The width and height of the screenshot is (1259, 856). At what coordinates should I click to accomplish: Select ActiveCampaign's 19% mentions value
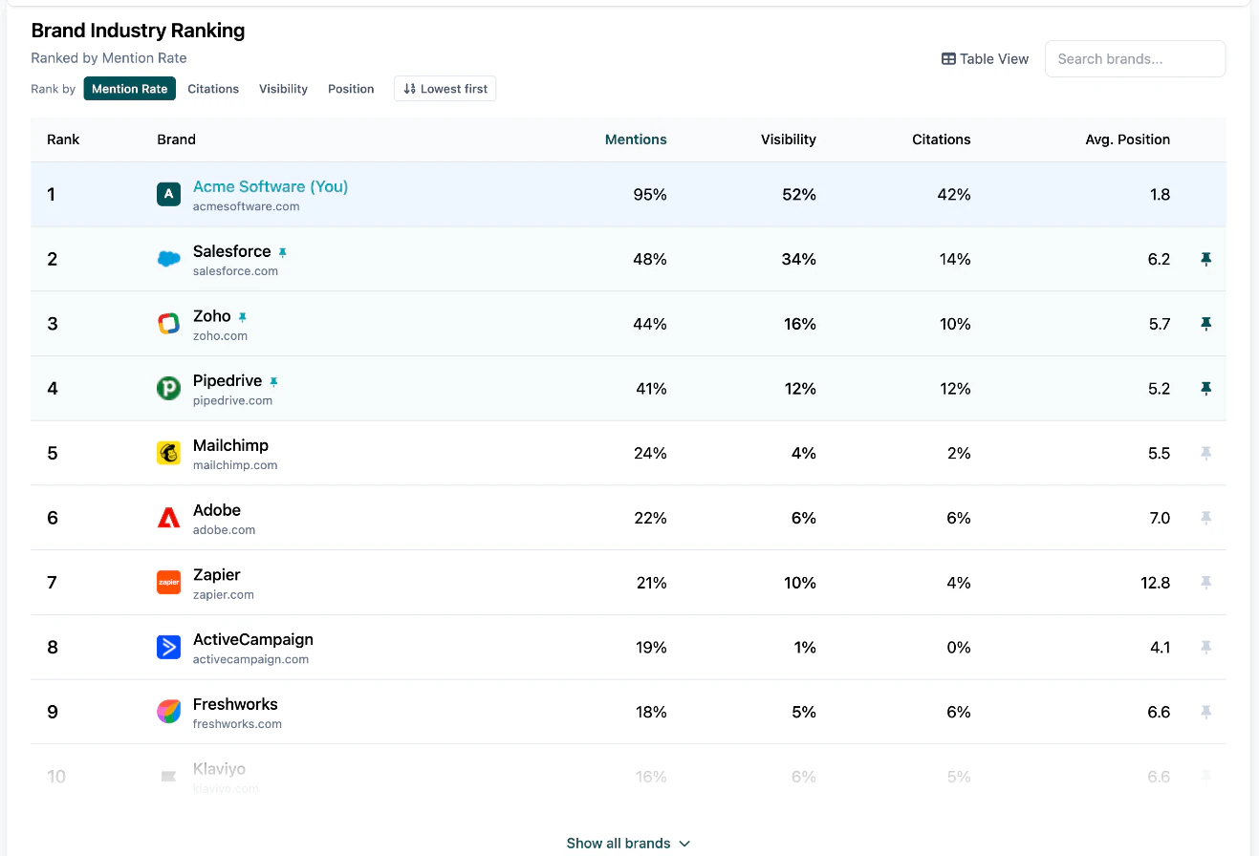pyautogui.click(x=651, y=647)
